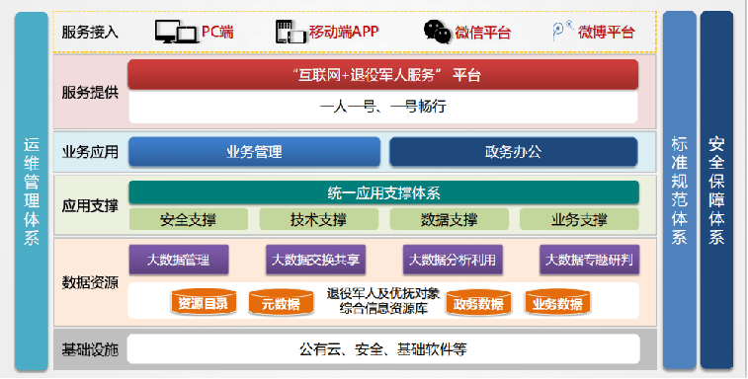This screenshot has height=379, width=748.
Task: Click the 退役军人及优抚对象综合信息资源库 text
Action: (383, 301)
